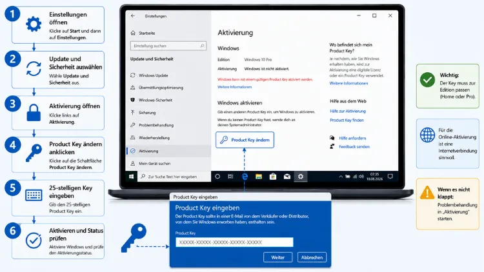Open notification center icon in taskbar
The image size is (484, 272).
tap(390, 177)
